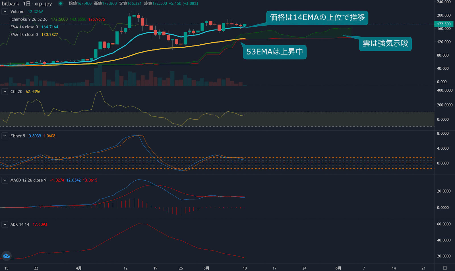Click the teal market status dot beside xrp_jpy
The width and height of the screenshot is (455, 271).
coord(60,4)
